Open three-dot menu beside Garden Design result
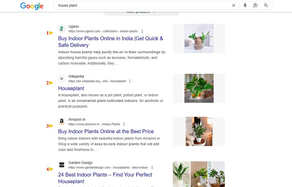Image resolution: width=292 pixels, height=187 pixels. (x=152, y=168)
